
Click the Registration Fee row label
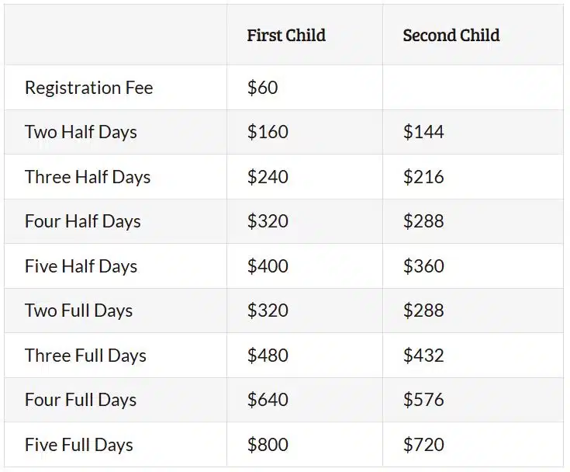pos(89,88)
